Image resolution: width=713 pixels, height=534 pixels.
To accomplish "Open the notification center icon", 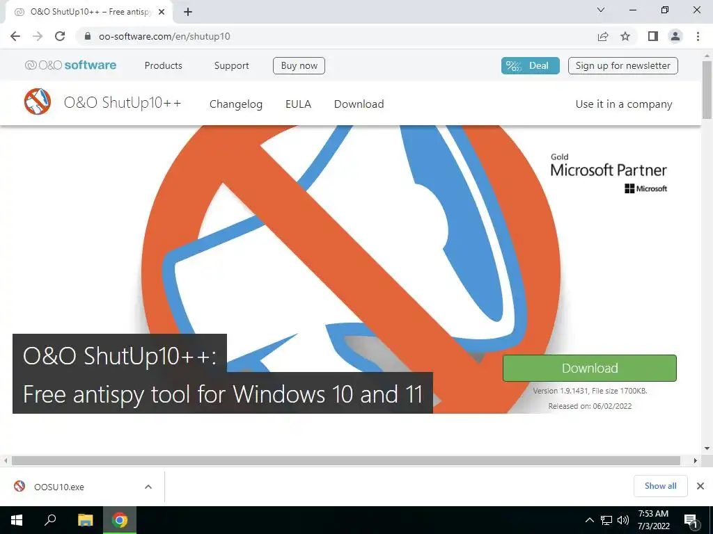I will click(691, 520).
